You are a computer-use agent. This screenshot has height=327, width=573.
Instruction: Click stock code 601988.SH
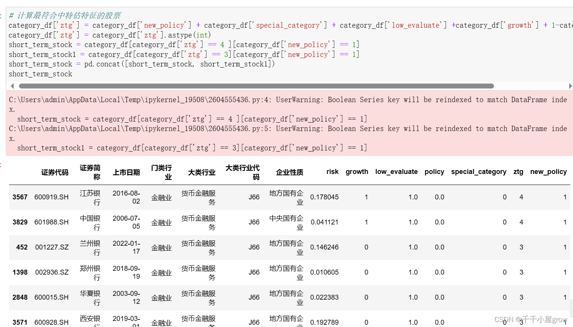tap(52, 222)
